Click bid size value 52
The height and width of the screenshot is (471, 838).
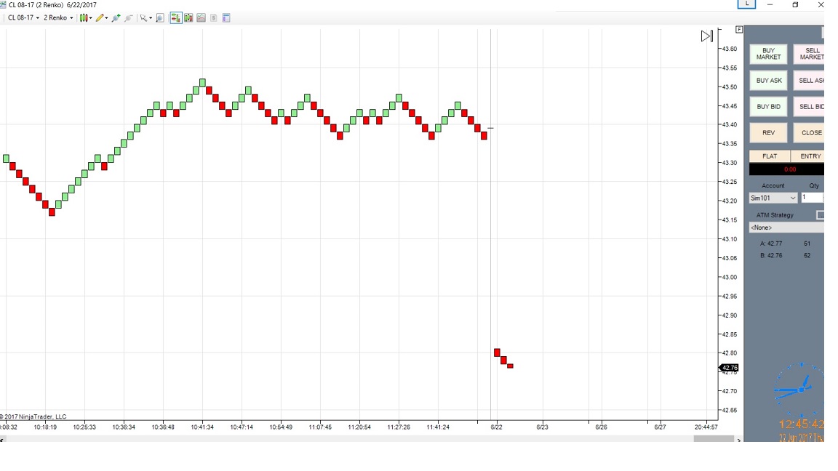click(x=807, y=256)
